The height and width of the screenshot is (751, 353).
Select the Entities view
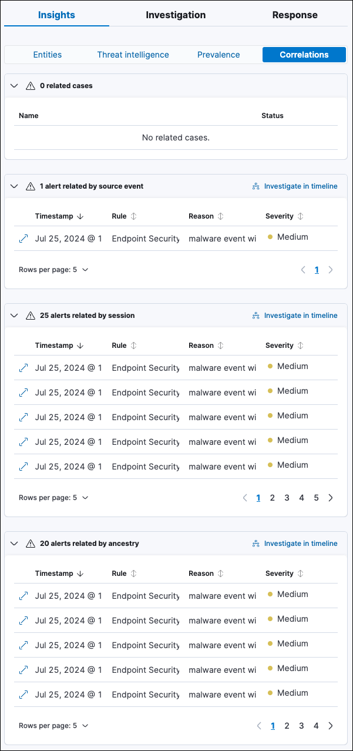48,55
